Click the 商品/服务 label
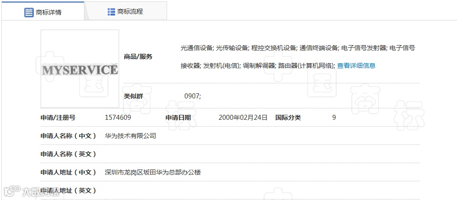Screen dimensions: 457x200 coord(138,57)
